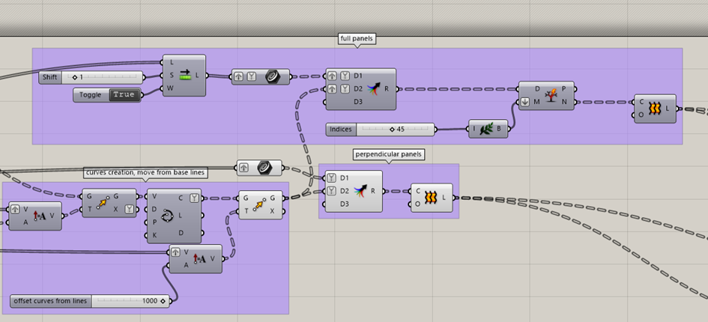Toggle the invert arrow on the M input
This screenshot has height=322, width=708.
pyautogui.click(x=524, y=102)
